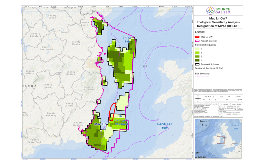
Task: Open the inset overview map
Action: click(218, 138)
